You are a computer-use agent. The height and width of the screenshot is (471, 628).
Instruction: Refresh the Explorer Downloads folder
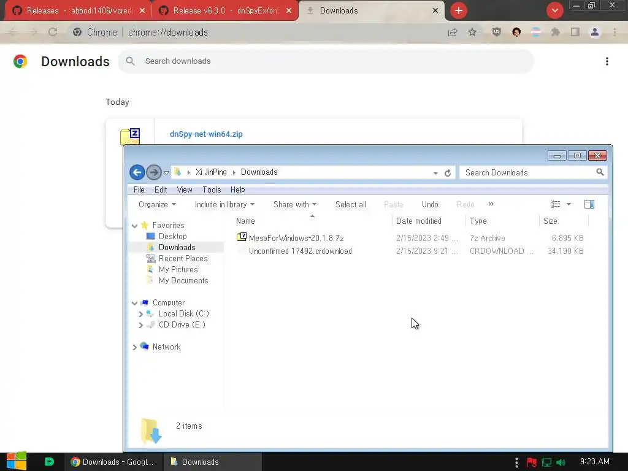click(x=448, y=173)
